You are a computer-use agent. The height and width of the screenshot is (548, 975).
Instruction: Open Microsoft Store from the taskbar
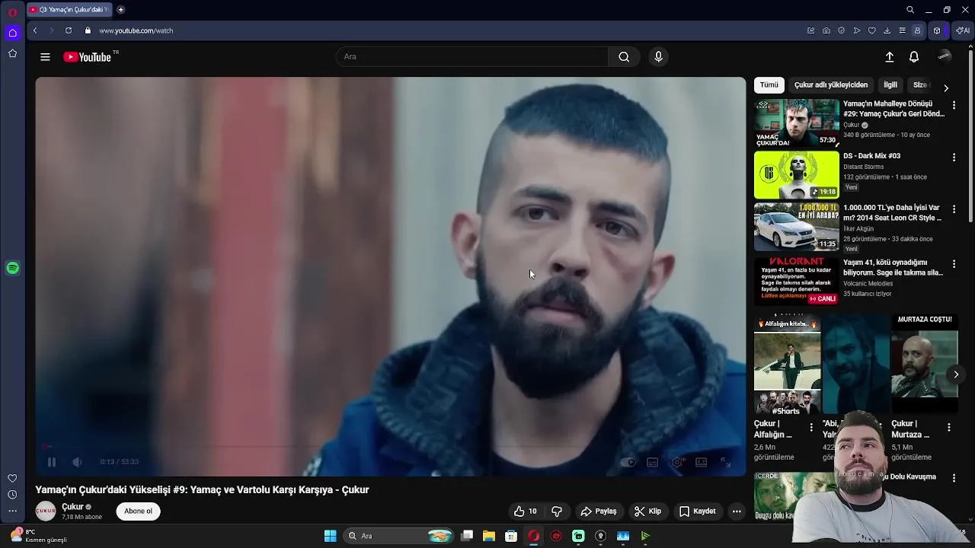(512, 536)
